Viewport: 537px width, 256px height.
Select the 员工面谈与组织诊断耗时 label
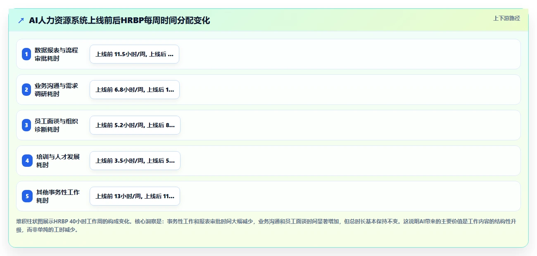pos(56,125)
